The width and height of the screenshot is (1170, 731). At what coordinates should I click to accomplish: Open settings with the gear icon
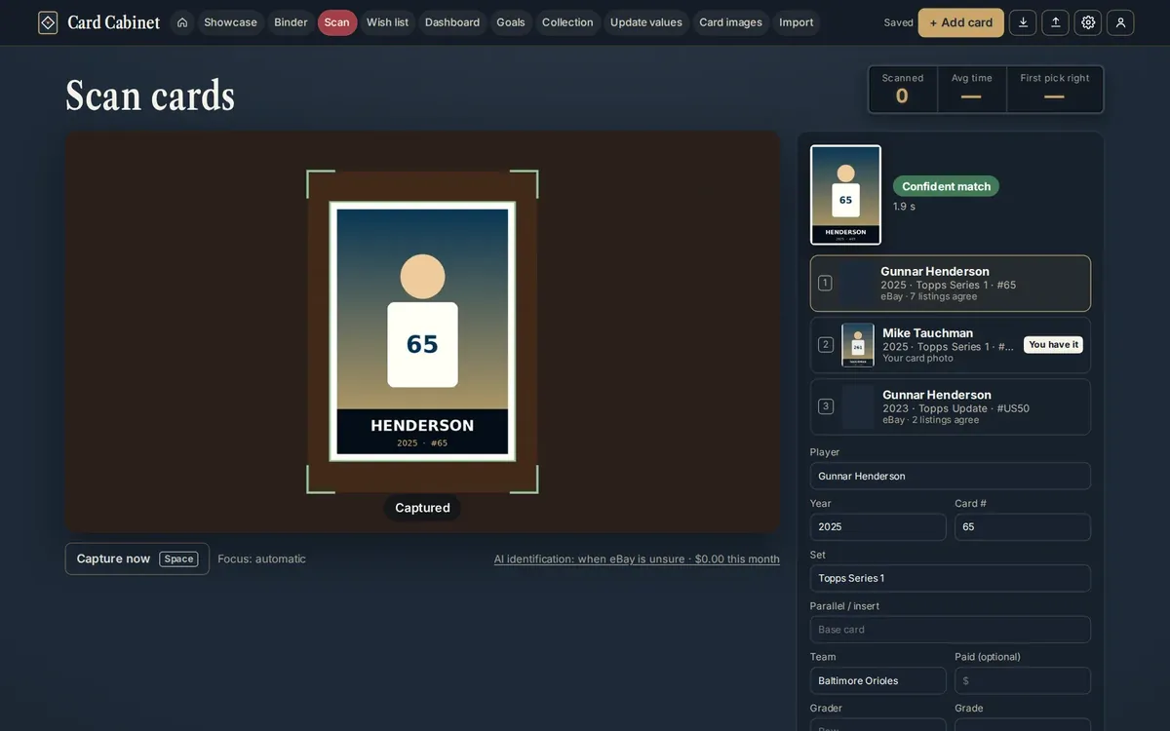tap(1088, 22)
